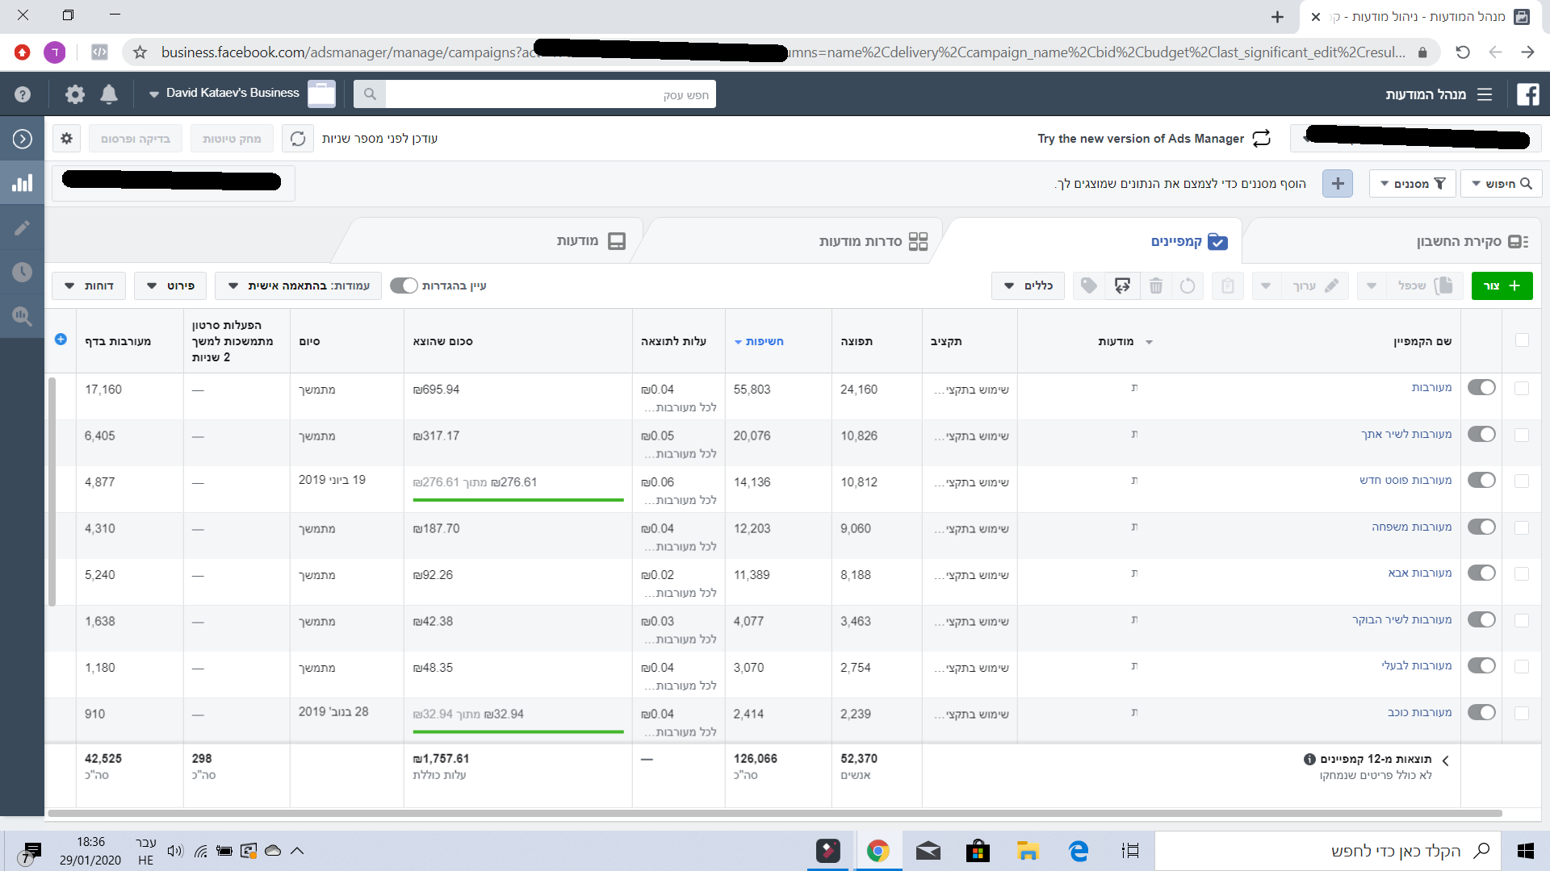The height and width of the screenshot is (871, 1550).
Task: Open campaign link מעורבות לשיר הבוקר
Action: [1401, 619]
